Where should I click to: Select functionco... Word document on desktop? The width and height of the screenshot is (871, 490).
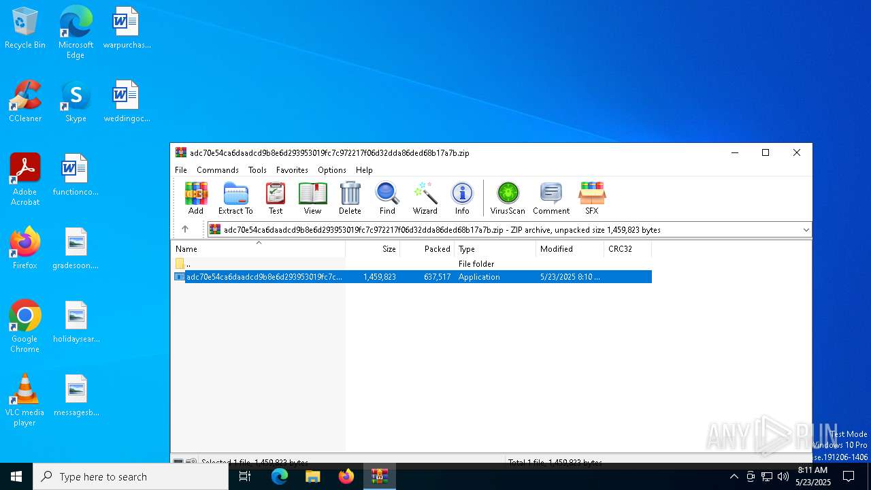76,176
